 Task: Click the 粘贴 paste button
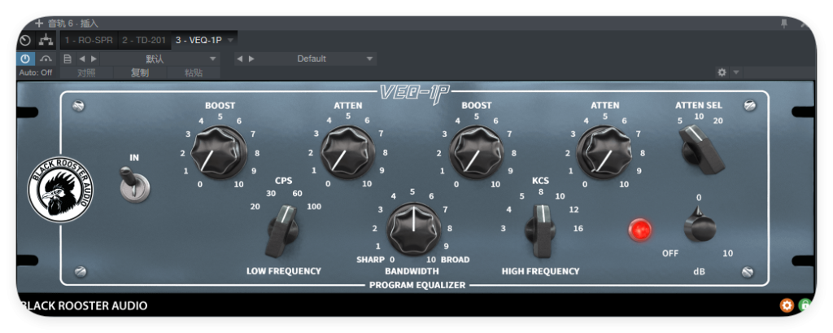pyautogui.click(x=194, y=73)
